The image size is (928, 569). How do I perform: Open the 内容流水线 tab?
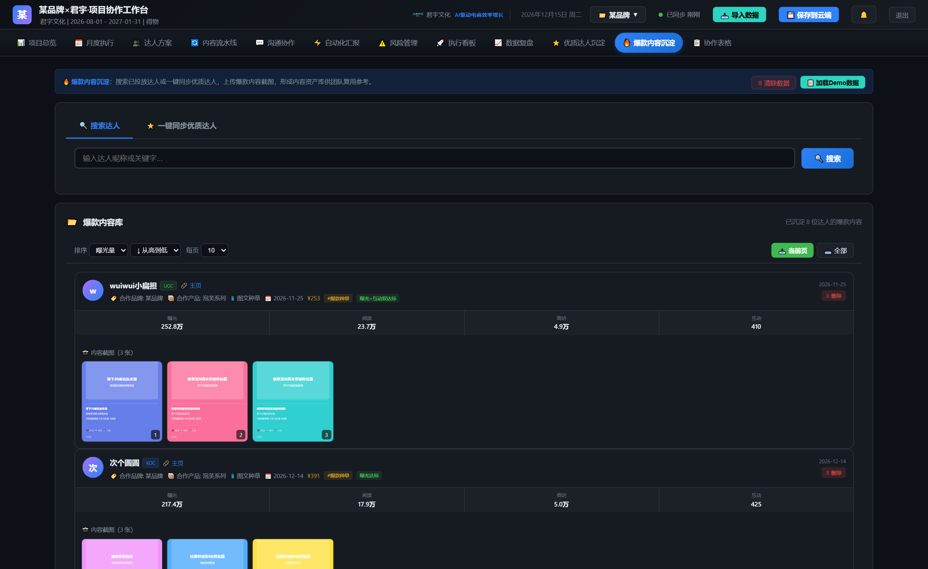(214, 43)
